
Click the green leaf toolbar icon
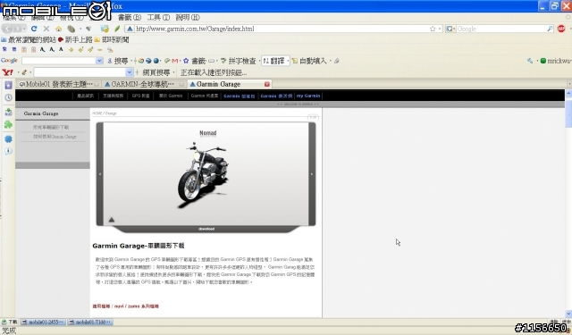point(117,29)
